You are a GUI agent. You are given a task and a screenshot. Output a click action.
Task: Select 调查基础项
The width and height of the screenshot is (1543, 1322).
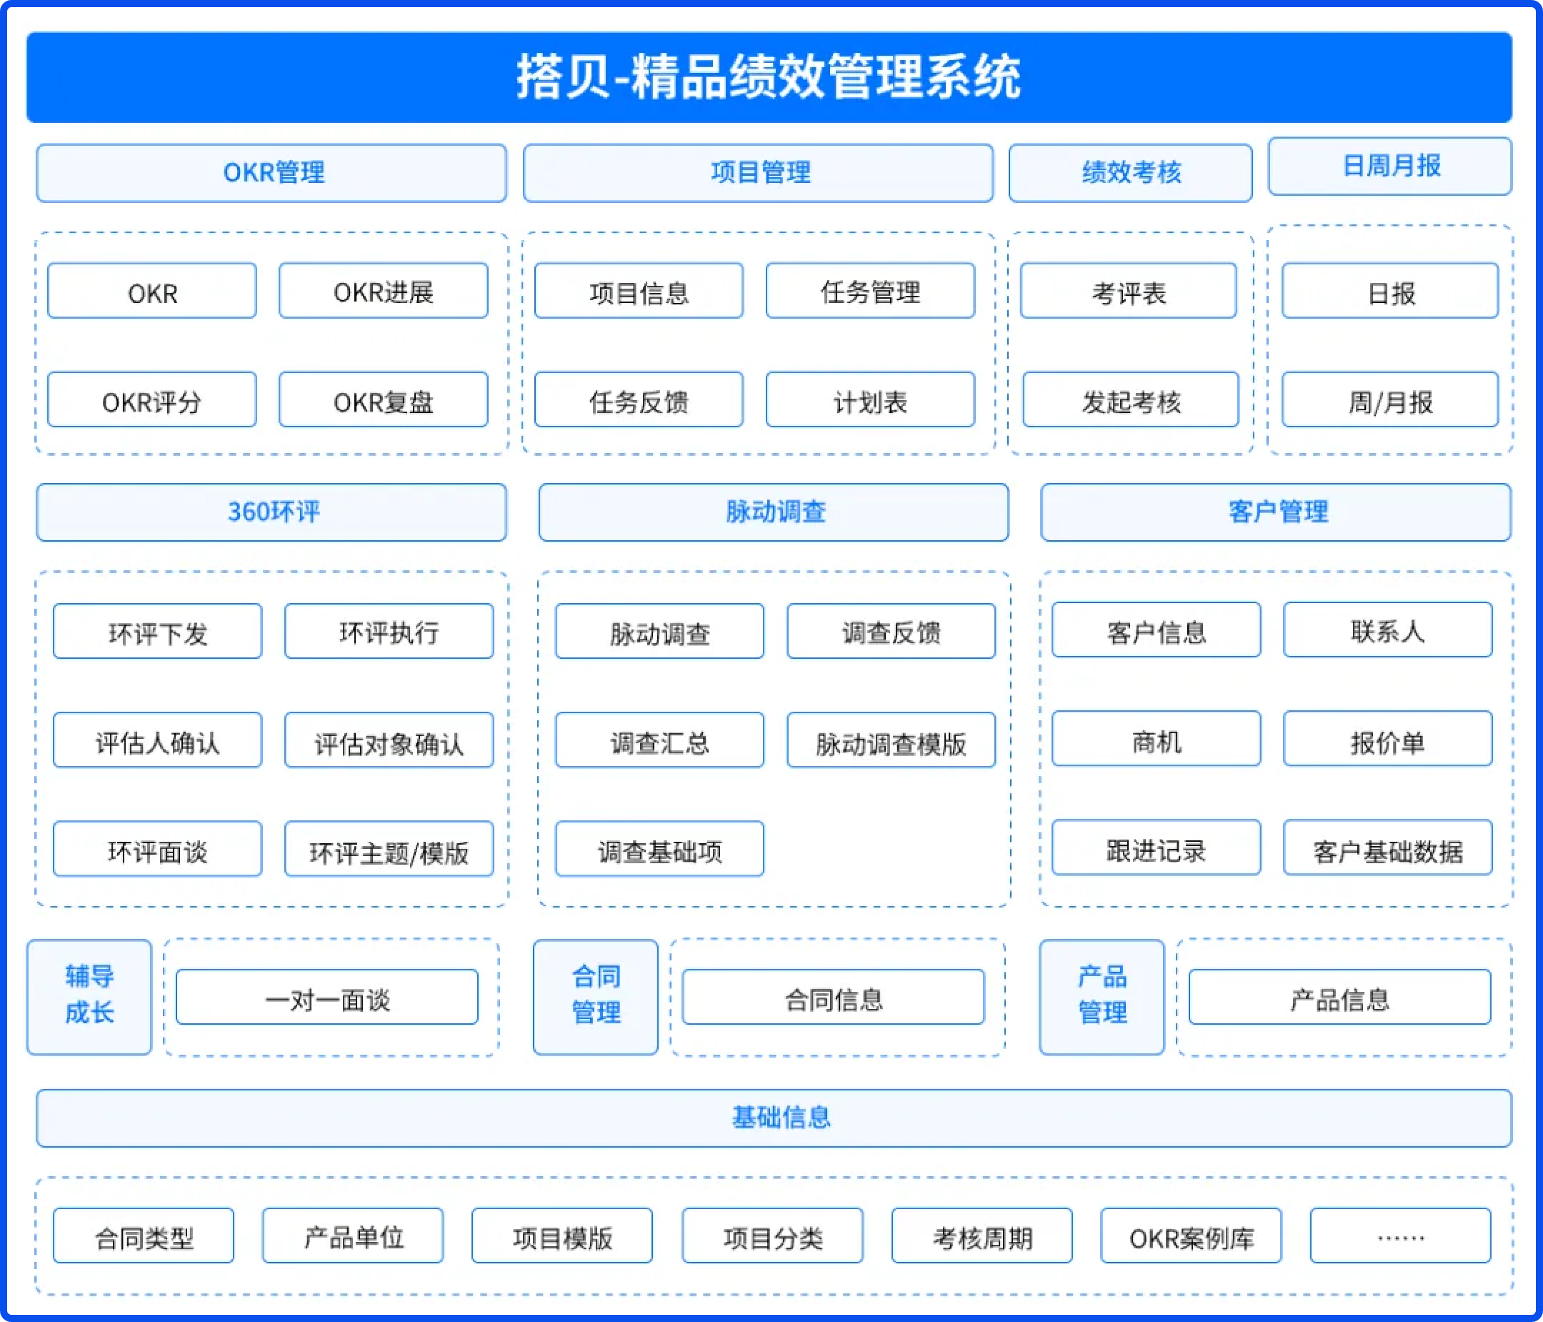(x=660, y=849)
